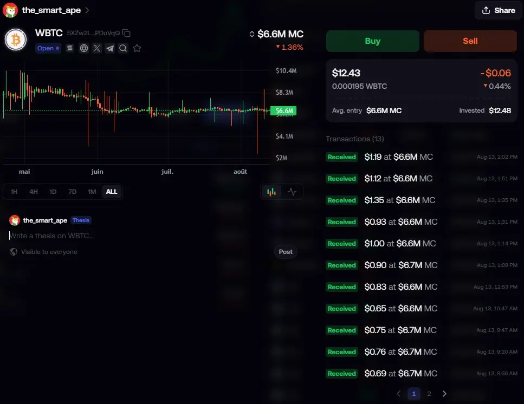Click the Transactions (13) heading
This screenshot has height=404, width=524.
(x=355, y=139)
